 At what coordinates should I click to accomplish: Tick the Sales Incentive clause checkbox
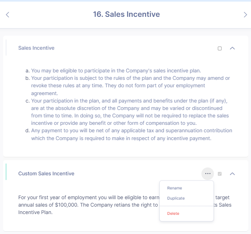click(220, 49)
